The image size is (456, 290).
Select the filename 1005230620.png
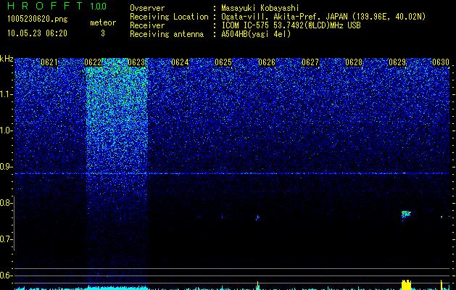(x=37, y=19)
